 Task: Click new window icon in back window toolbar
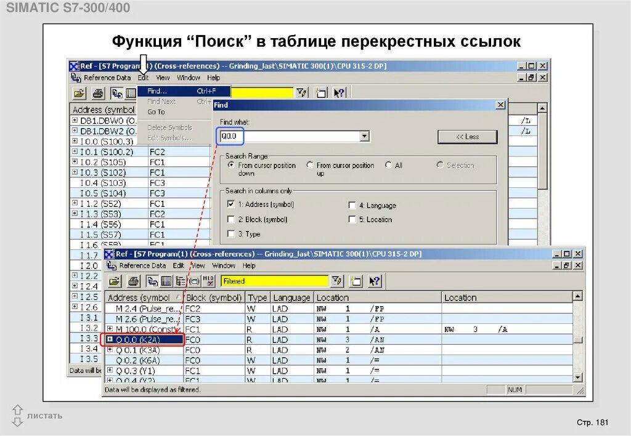pos(320,94)
